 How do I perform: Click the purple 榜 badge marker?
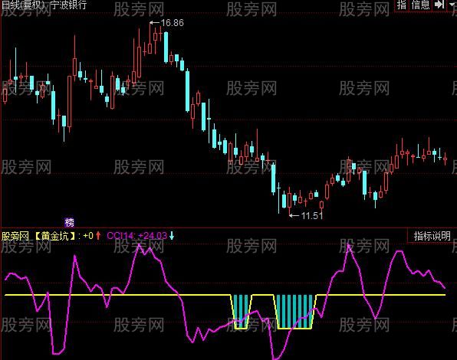pos(69,223)
